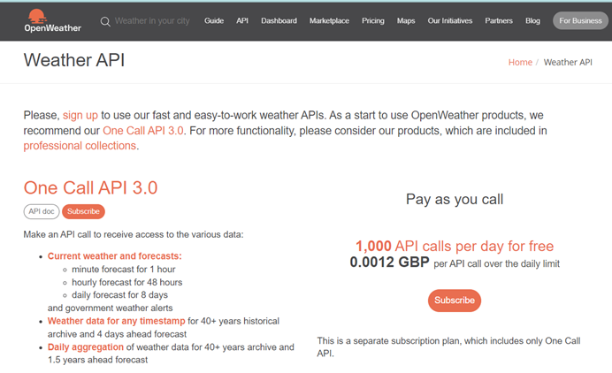Screen dimensions: 612x373
Task: Click '1,000 API calls per day for free' text
Action: (455, 247)
